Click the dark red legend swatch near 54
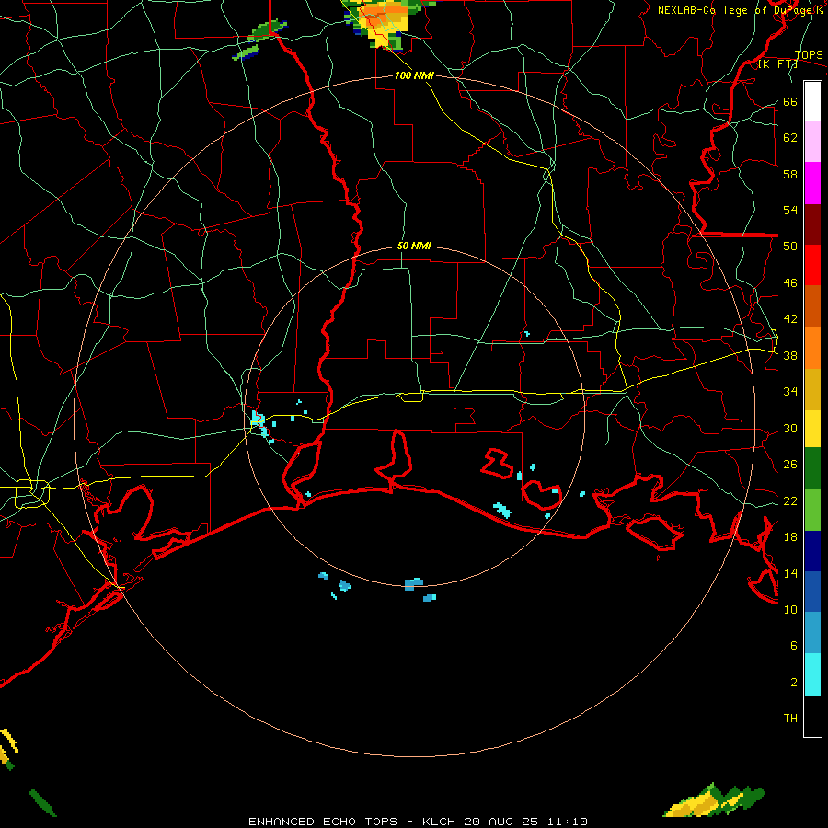 click(x=812, y=224)
